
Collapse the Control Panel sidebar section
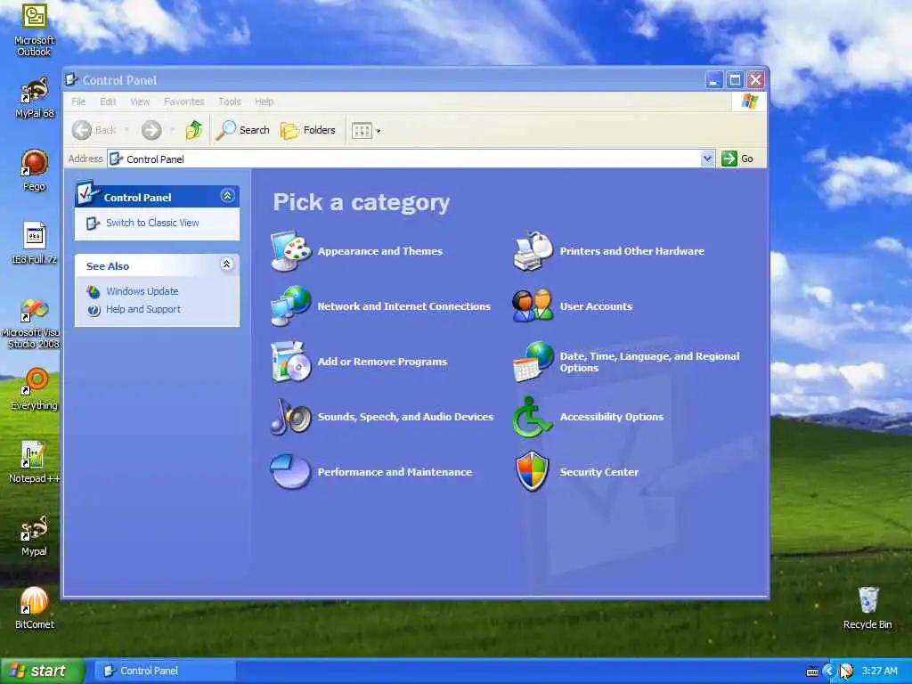point(227,196)
